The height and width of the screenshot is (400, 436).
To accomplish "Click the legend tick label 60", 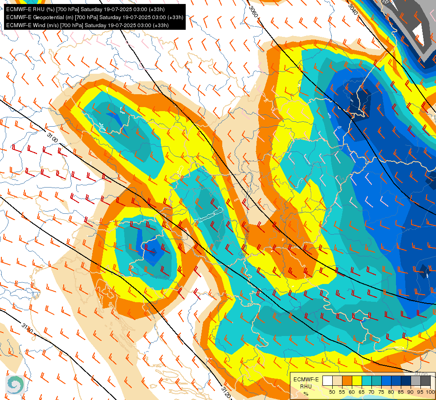I will [x=352, y=392].
